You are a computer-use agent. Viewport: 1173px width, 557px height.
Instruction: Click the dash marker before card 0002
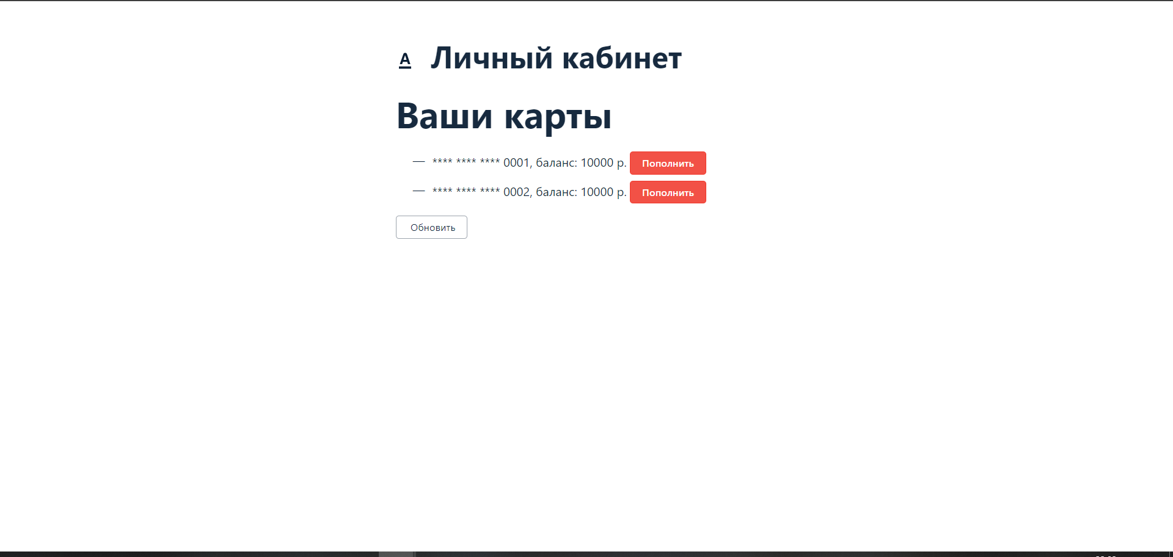[x=418, y=192]
